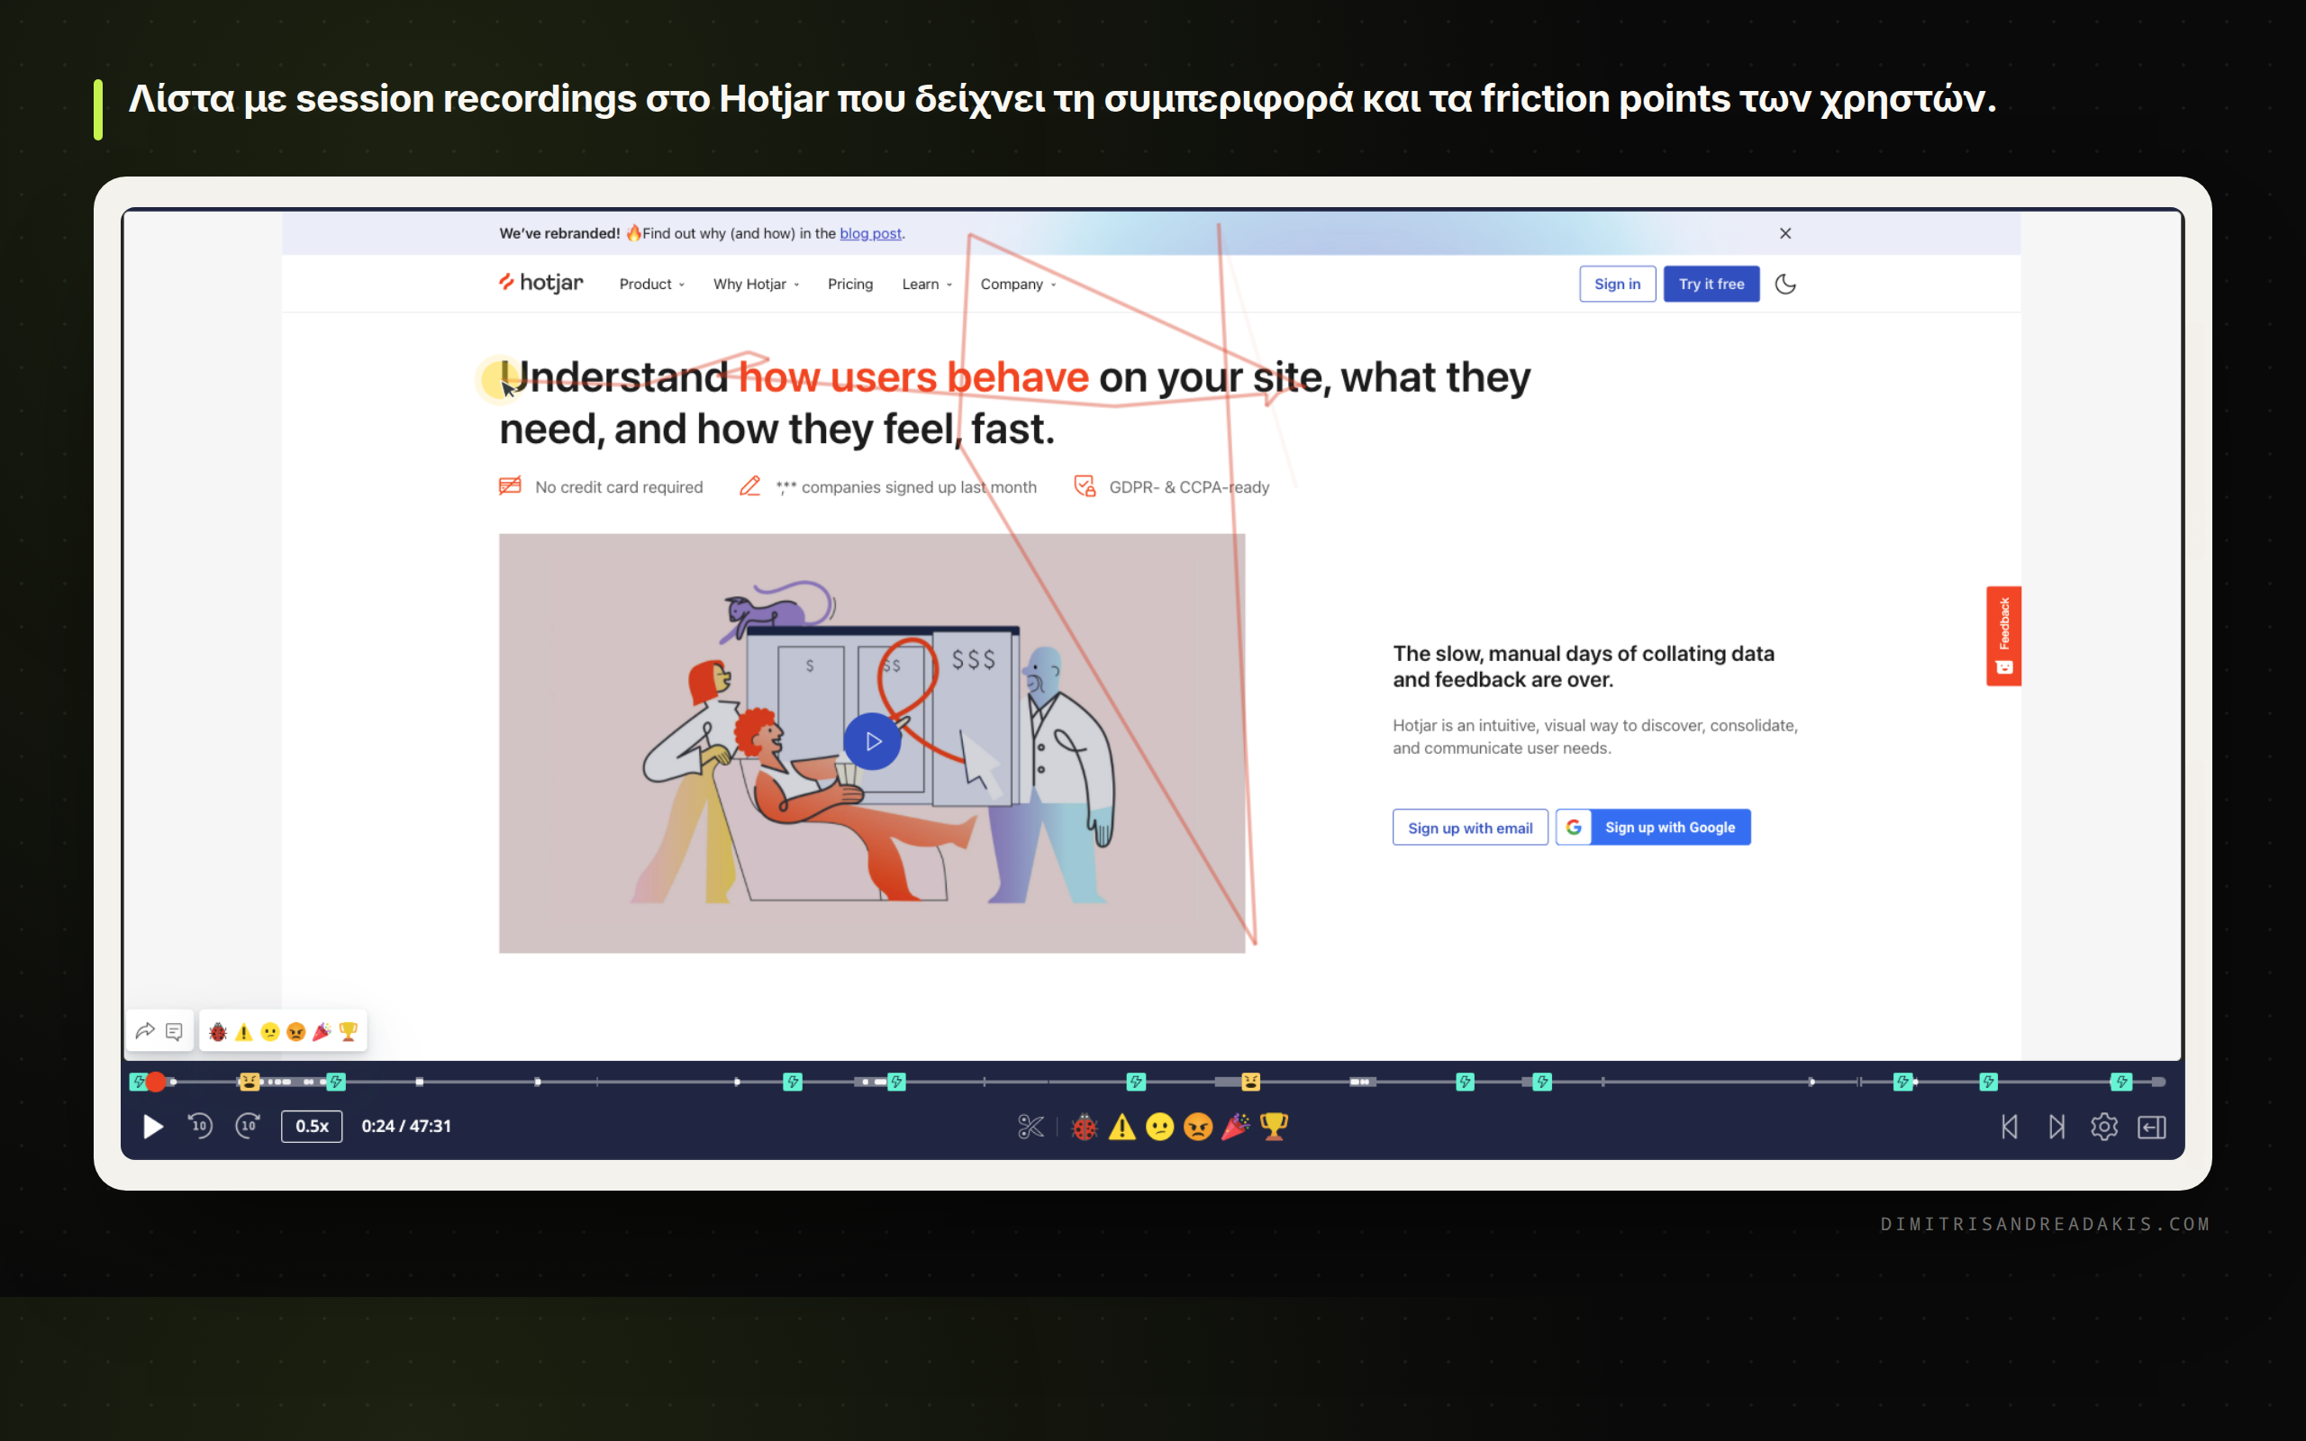Click the Hotjar logo

541,283
